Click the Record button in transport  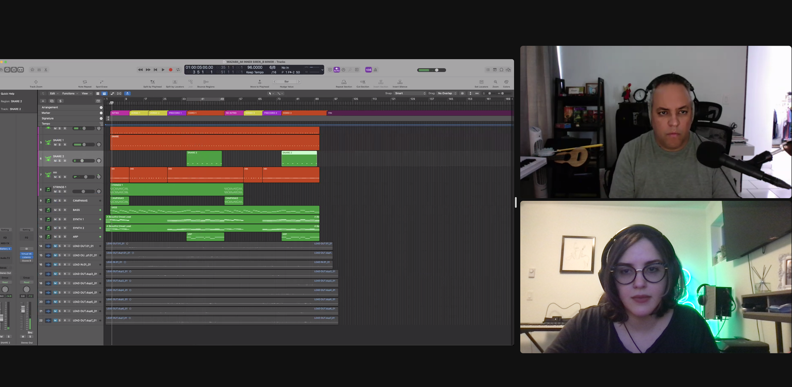170,70
